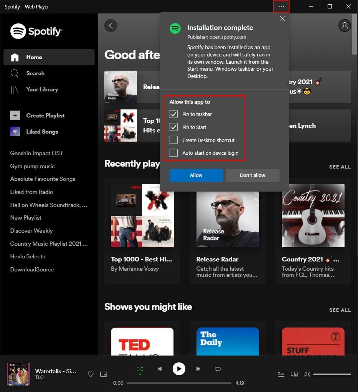Open Liked from Radio playlist
358x392 pixels.
32,192
